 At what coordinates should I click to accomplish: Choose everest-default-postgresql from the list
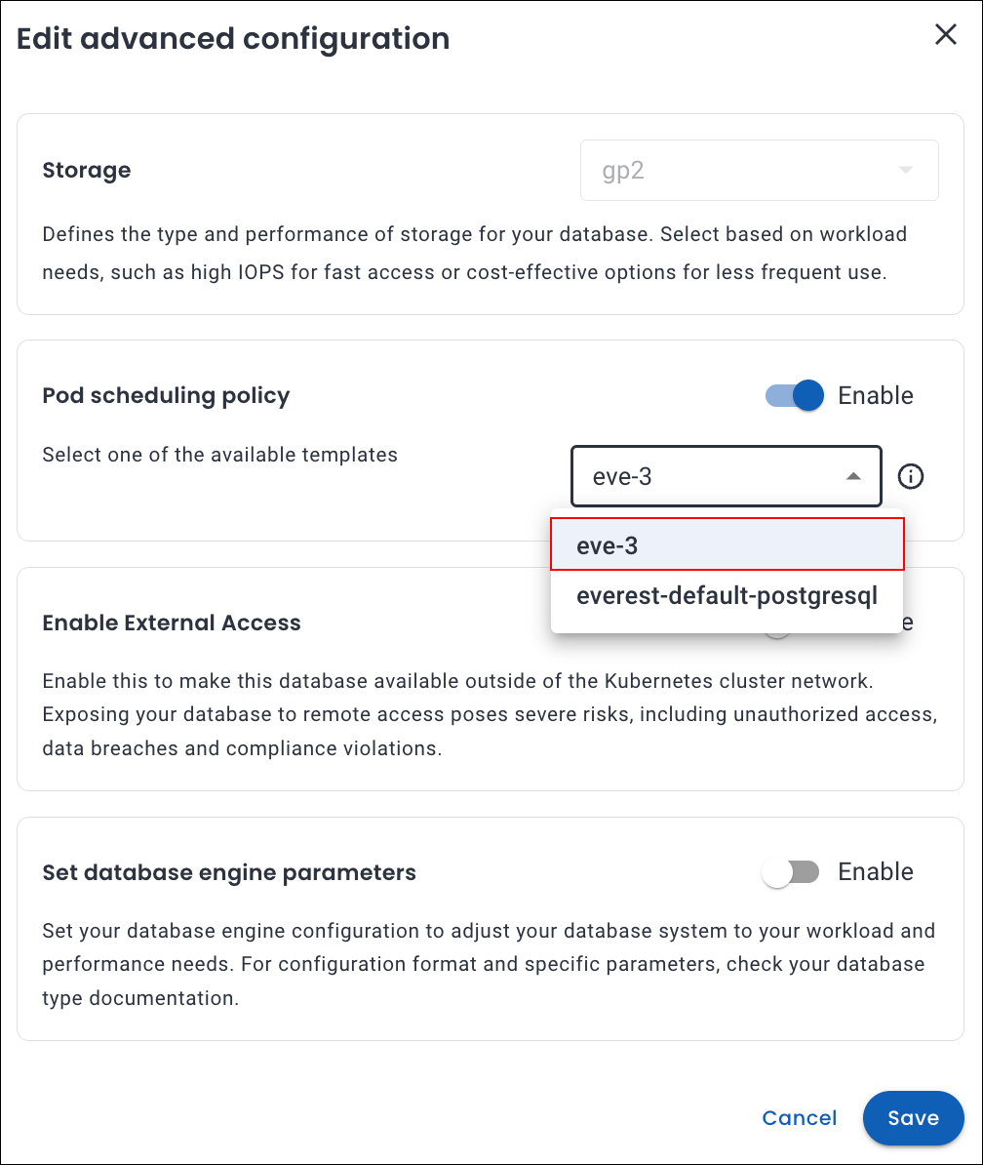click(727, 595)
